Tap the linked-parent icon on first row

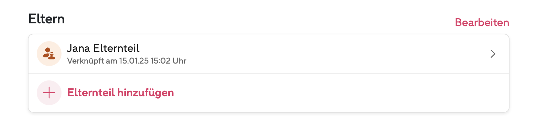(x=49, y=54)
